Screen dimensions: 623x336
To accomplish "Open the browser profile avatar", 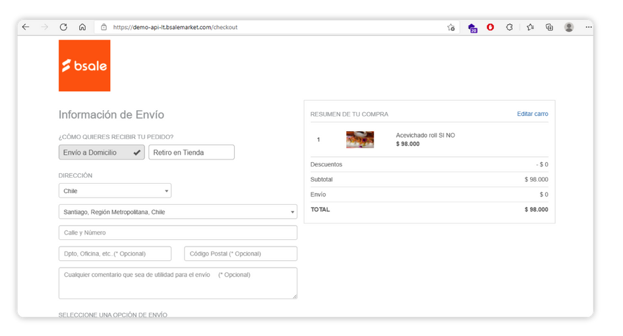I will click(x=568, y=27).
